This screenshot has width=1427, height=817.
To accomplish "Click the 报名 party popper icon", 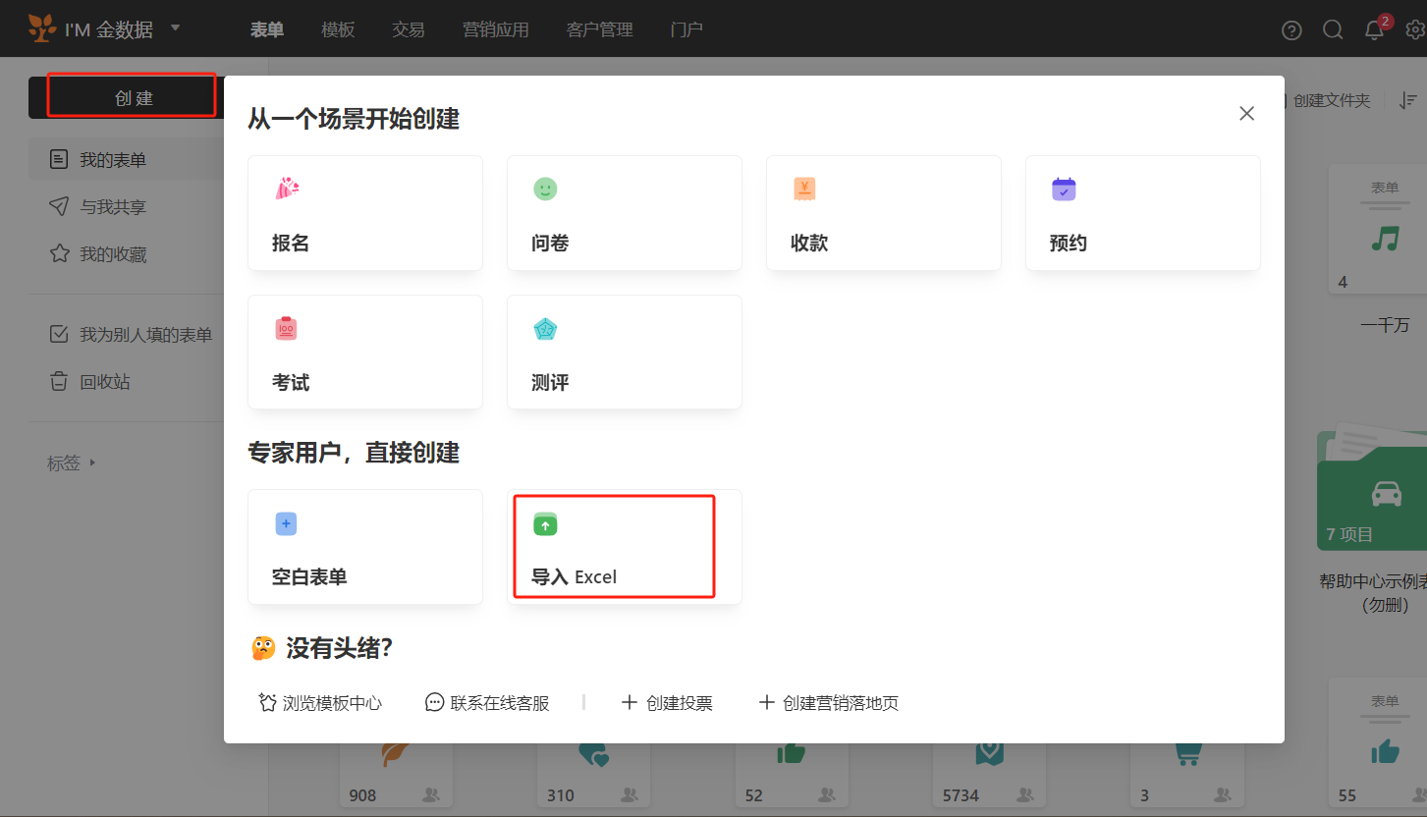I will (286, 189).
